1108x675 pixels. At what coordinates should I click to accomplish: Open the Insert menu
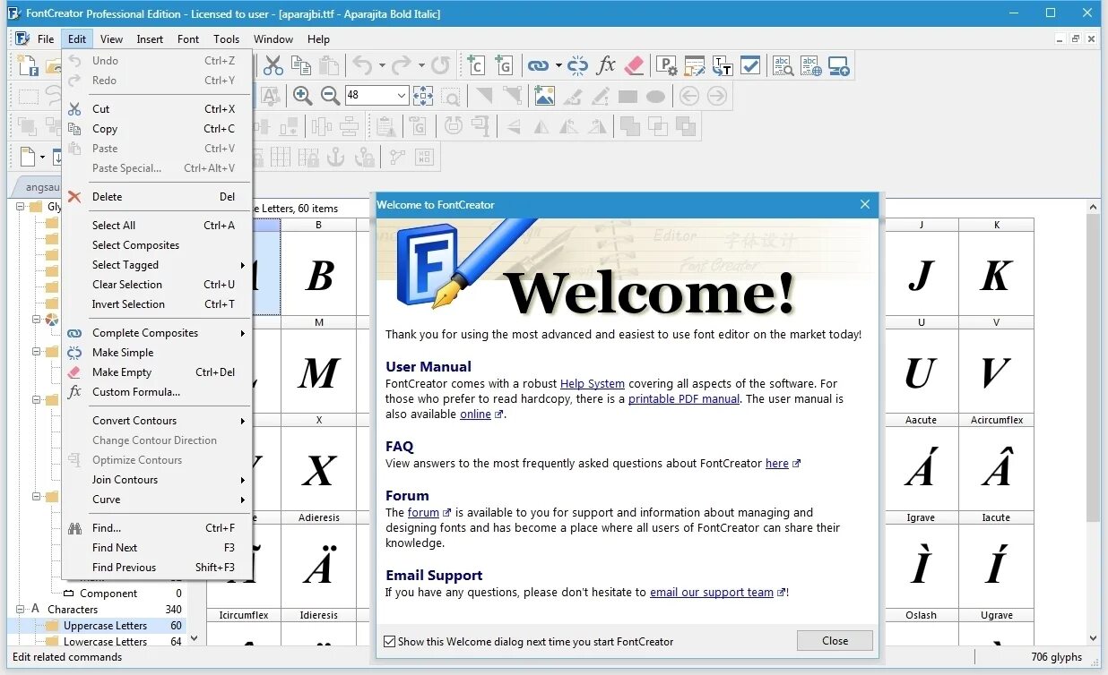pyautogui.click(x=150, y=39)
